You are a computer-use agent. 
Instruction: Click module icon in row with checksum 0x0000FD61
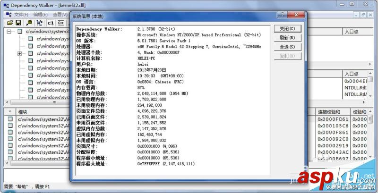[10, 119]
